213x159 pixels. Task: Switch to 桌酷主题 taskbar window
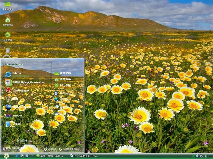pyautogui.click(x=84, y=156)
